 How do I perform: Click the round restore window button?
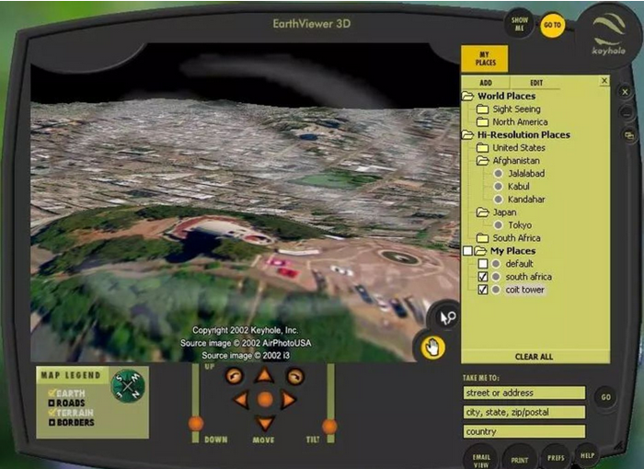(629, 134)
